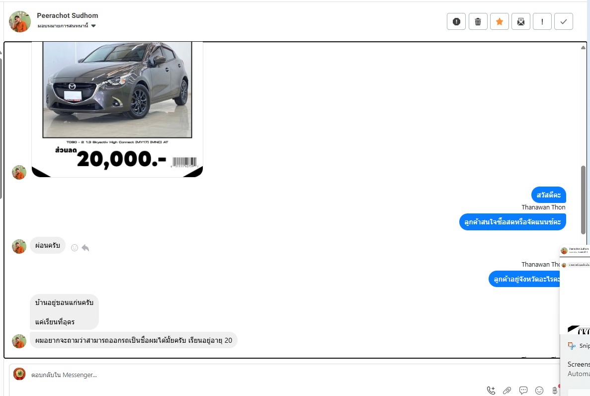The image size is (590, 396).
Task: Click customer avatar beside the last message
Action: coord(19,341)
